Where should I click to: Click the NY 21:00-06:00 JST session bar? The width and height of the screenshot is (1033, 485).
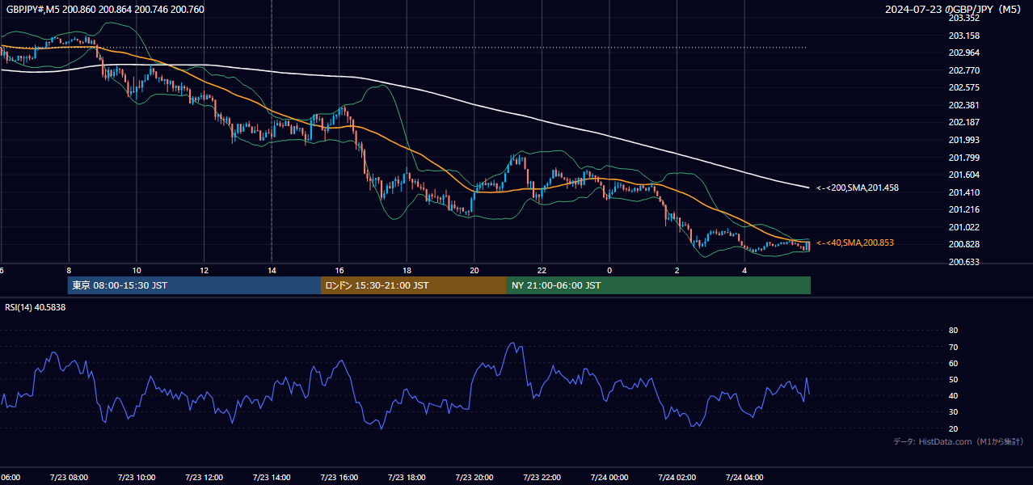coord(659,285)
